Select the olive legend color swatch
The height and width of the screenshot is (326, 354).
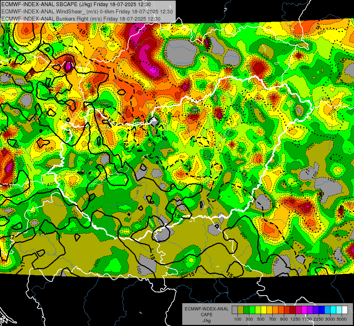pyautogui.click(x=241, y=310)
